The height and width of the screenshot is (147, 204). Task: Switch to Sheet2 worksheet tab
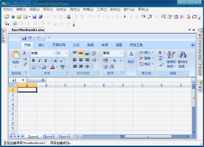(49, 137)
